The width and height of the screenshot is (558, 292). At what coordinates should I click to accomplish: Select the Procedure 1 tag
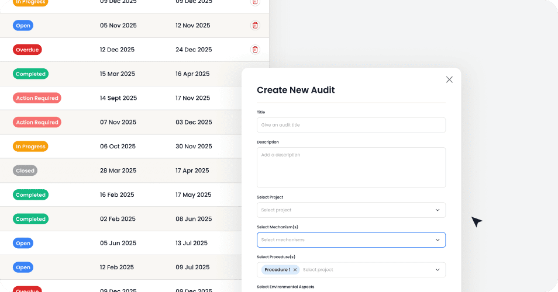(x=280, y=270)
